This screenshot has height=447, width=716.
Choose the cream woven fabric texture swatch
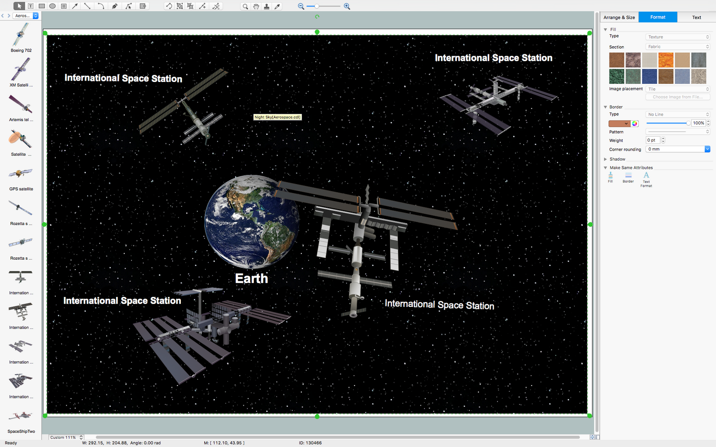(649, 60)
